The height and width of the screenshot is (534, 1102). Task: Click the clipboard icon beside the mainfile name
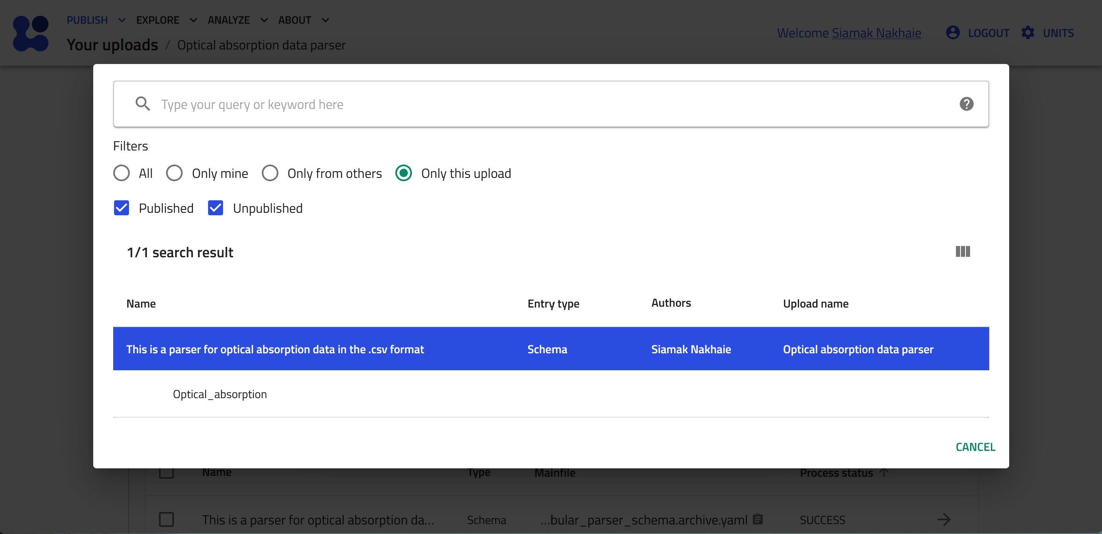point(757,519)
